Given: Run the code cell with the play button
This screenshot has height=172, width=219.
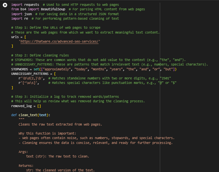Looking at the screenshot, I should pos(5,5).
